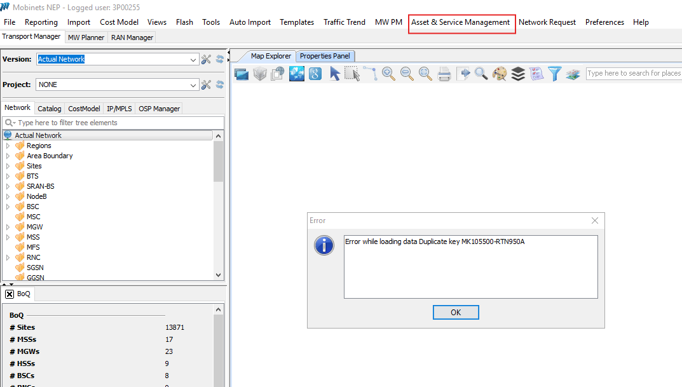Click the Google maps 'g' icon
The image size is (682, 387).
coord(315,74)
